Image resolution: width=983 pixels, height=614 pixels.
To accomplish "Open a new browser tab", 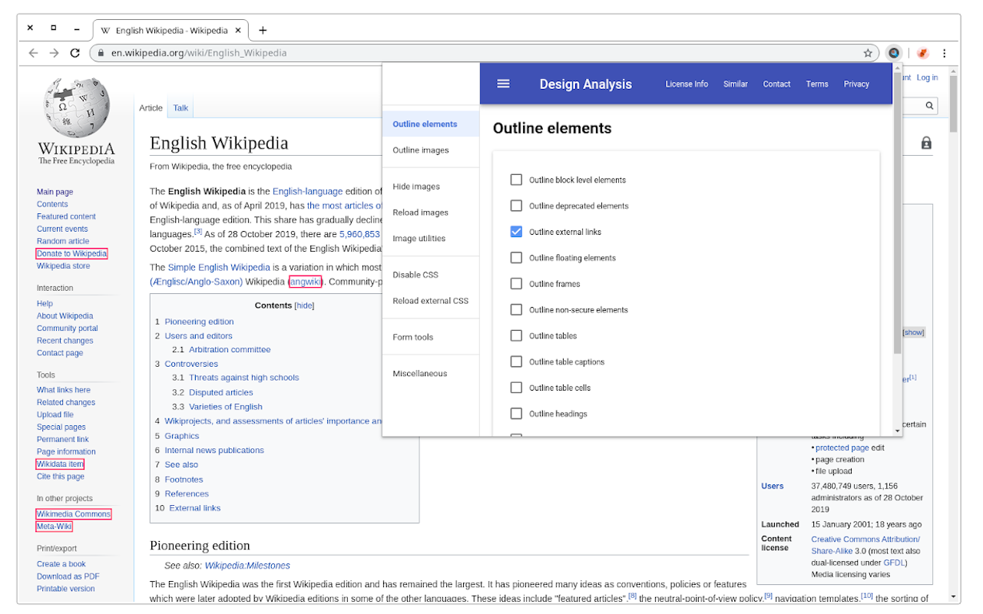I will tap(263, 31).
